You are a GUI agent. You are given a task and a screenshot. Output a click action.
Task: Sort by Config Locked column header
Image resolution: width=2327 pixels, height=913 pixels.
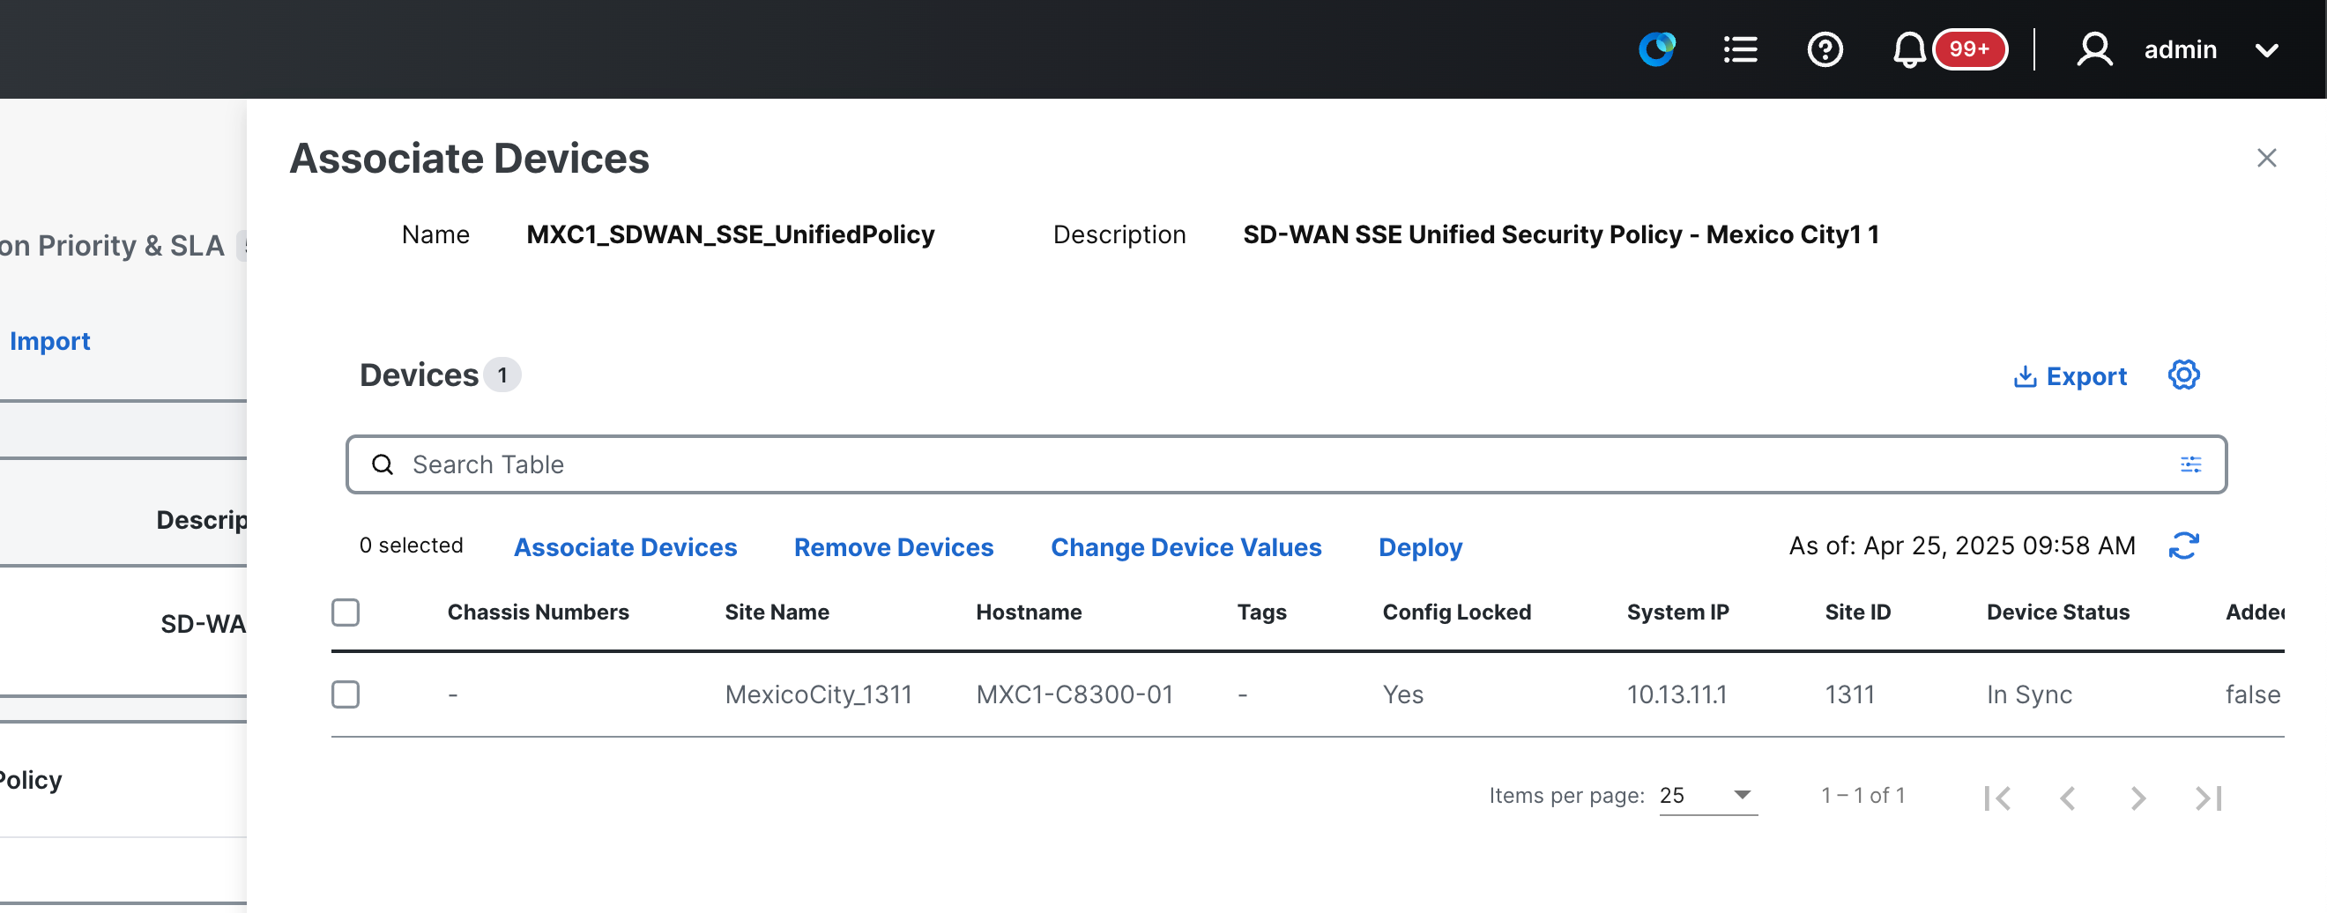coord(1455,612)
